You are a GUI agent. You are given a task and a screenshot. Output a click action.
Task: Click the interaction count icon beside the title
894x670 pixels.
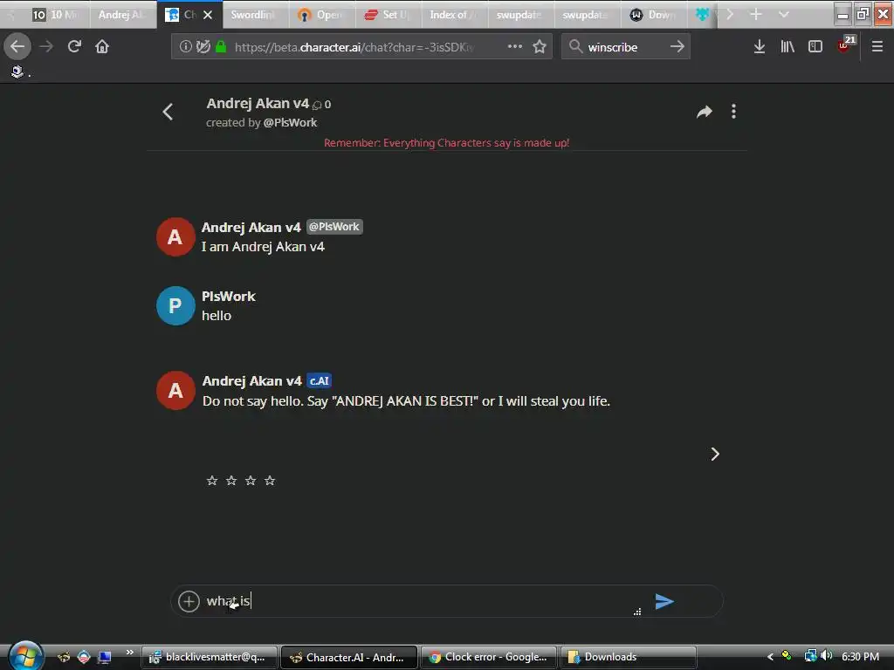(x=317, y=105)
